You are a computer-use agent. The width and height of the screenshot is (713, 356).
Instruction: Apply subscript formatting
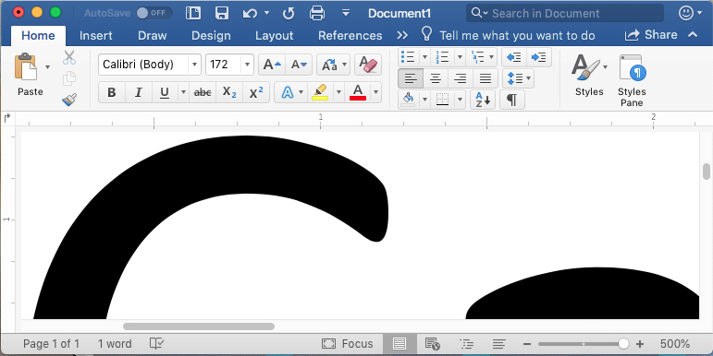pos(229,92)
